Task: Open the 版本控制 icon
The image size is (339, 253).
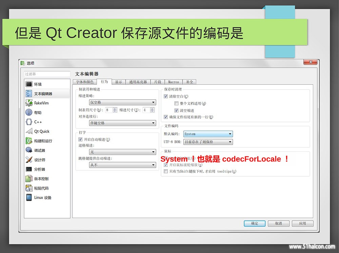Action: 29,179
